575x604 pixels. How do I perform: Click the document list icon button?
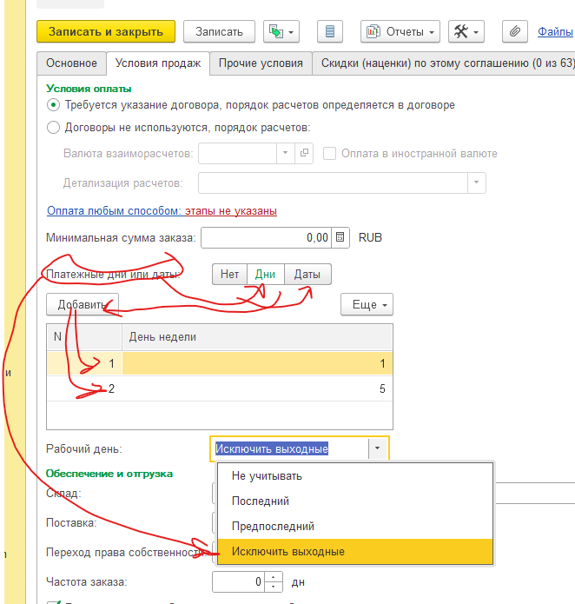(x=329, y=32)
